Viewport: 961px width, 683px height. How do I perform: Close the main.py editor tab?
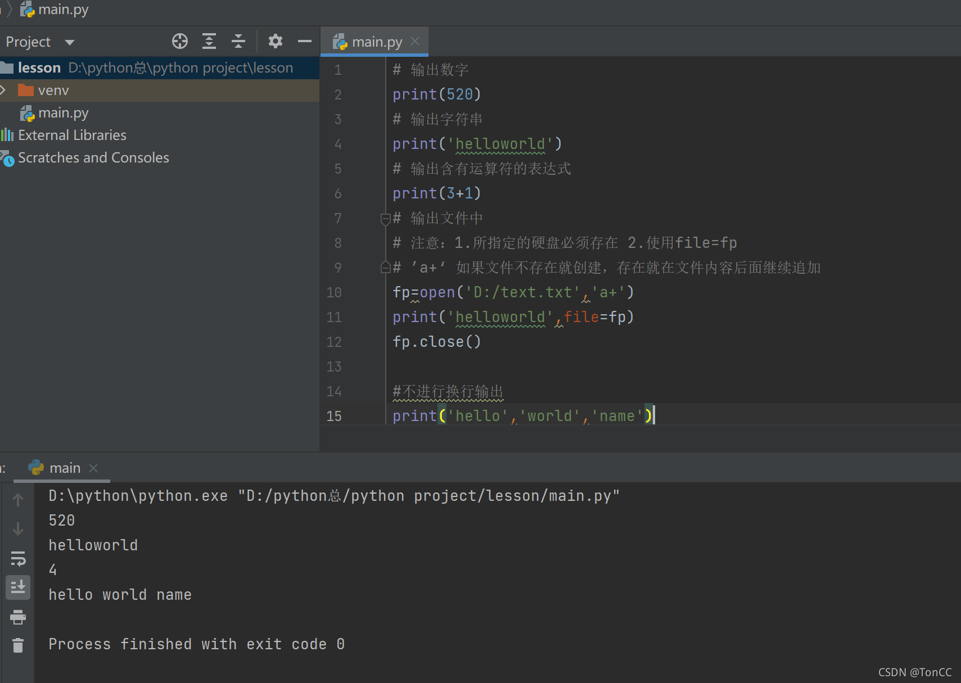click(x=415, y=41)
